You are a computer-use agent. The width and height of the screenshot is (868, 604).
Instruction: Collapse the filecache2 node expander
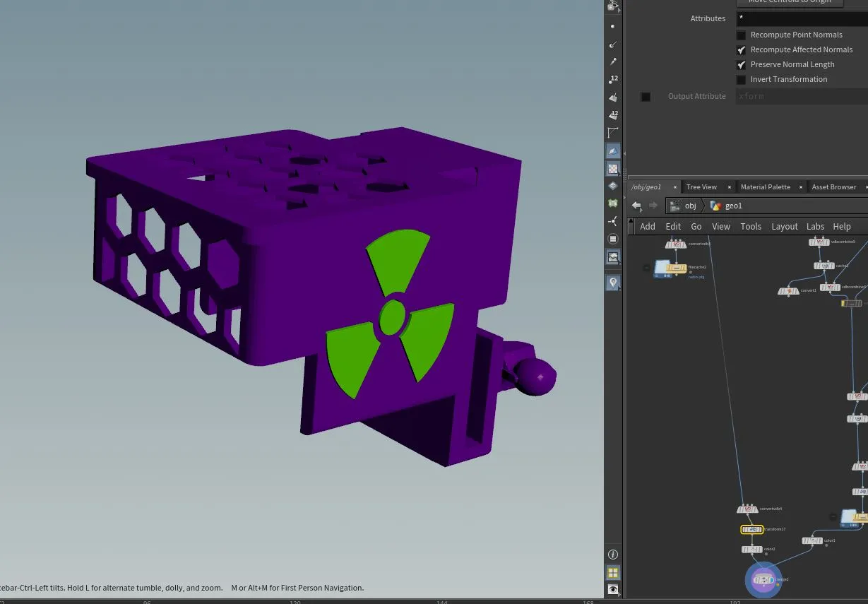pyautogui.click(x=645, y=268)
